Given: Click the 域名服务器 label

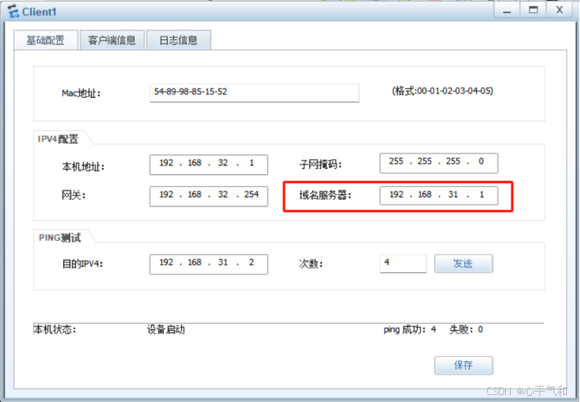Looking at the screenshot, I should pyautogui.click(x=325, y=195).
